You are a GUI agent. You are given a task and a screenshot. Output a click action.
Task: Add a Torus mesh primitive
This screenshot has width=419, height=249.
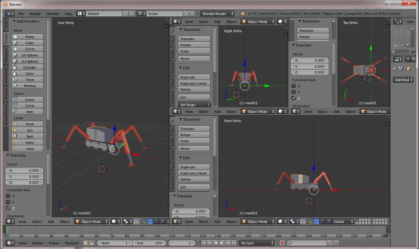click(28, 80)
